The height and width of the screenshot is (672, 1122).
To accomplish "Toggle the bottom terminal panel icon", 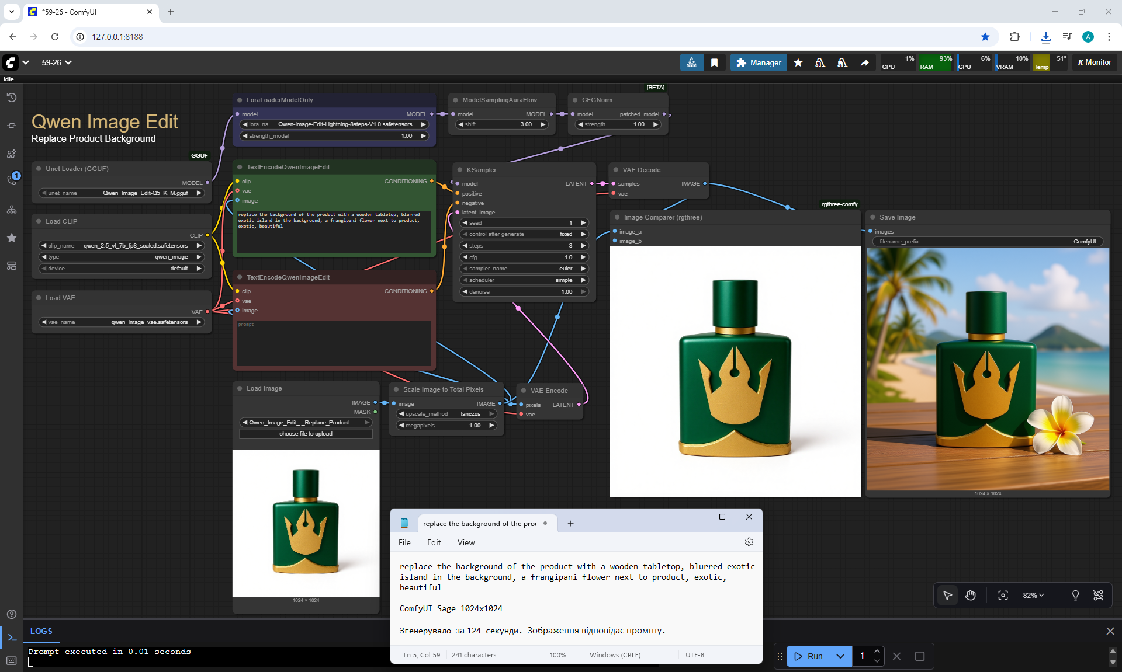I will click(12, 638).
